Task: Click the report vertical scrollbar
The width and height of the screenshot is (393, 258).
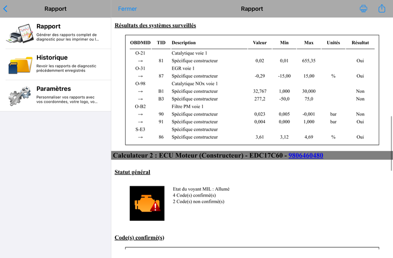Action: click(x=391, y=143)
